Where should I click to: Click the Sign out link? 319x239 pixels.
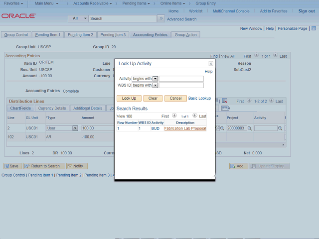tap(307, 11)
